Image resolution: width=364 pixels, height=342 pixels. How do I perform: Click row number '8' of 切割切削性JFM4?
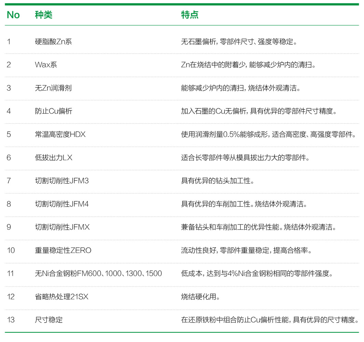pos(9,204)
